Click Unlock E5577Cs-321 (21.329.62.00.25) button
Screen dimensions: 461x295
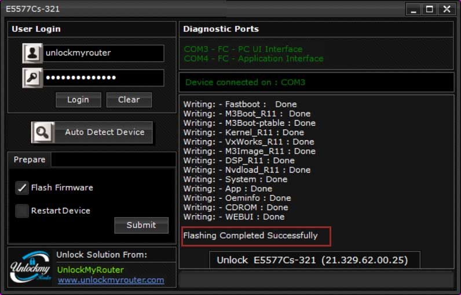[x=314, y=260]
